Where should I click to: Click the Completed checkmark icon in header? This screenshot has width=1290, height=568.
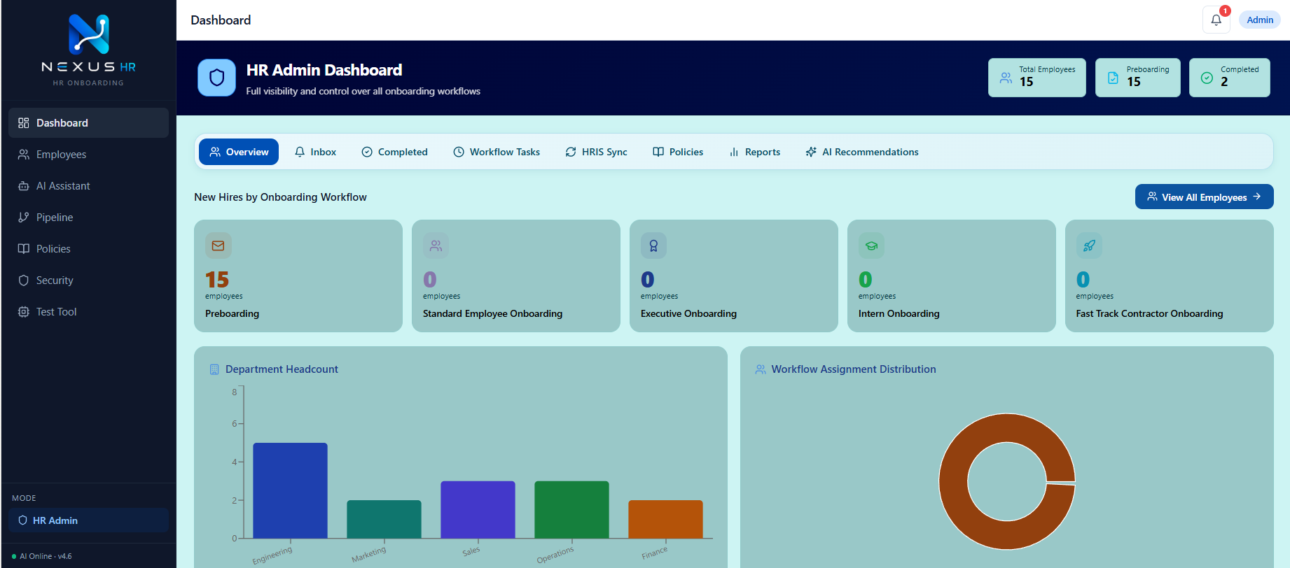(x=1207, y=78)
